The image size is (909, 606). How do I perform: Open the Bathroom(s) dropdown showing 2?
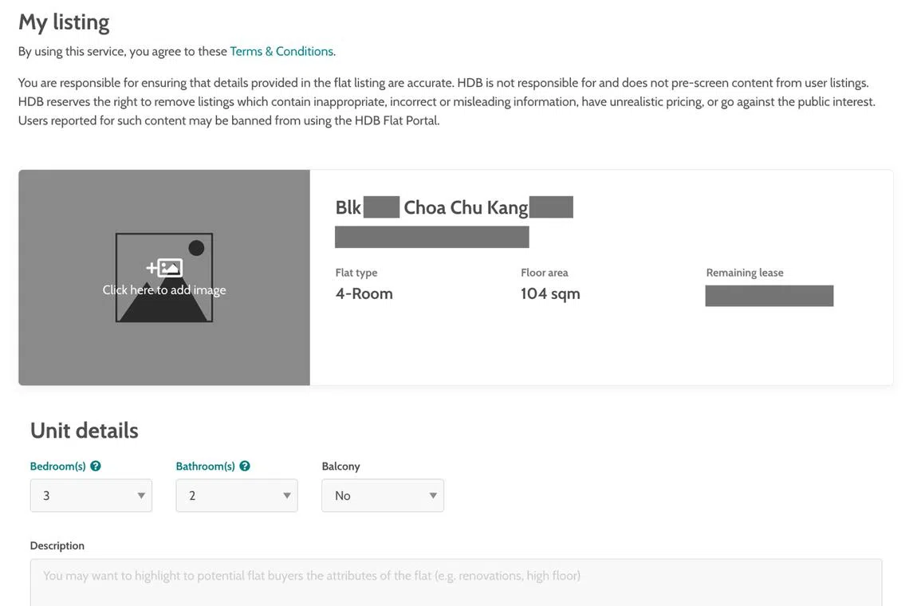[x=237, y=495]
